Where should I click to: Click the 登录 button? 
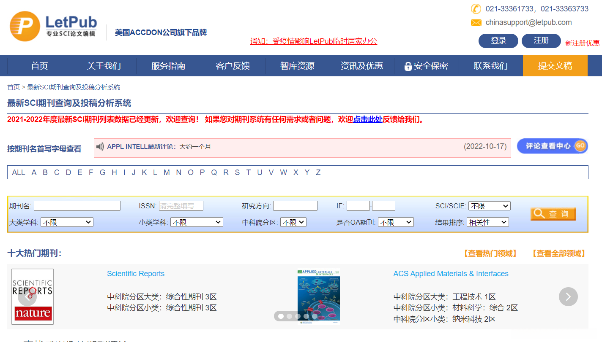(x=498, y=41)
